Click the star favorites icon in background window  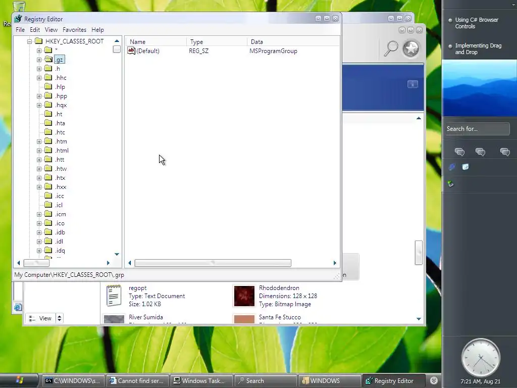tap(411, 48)
